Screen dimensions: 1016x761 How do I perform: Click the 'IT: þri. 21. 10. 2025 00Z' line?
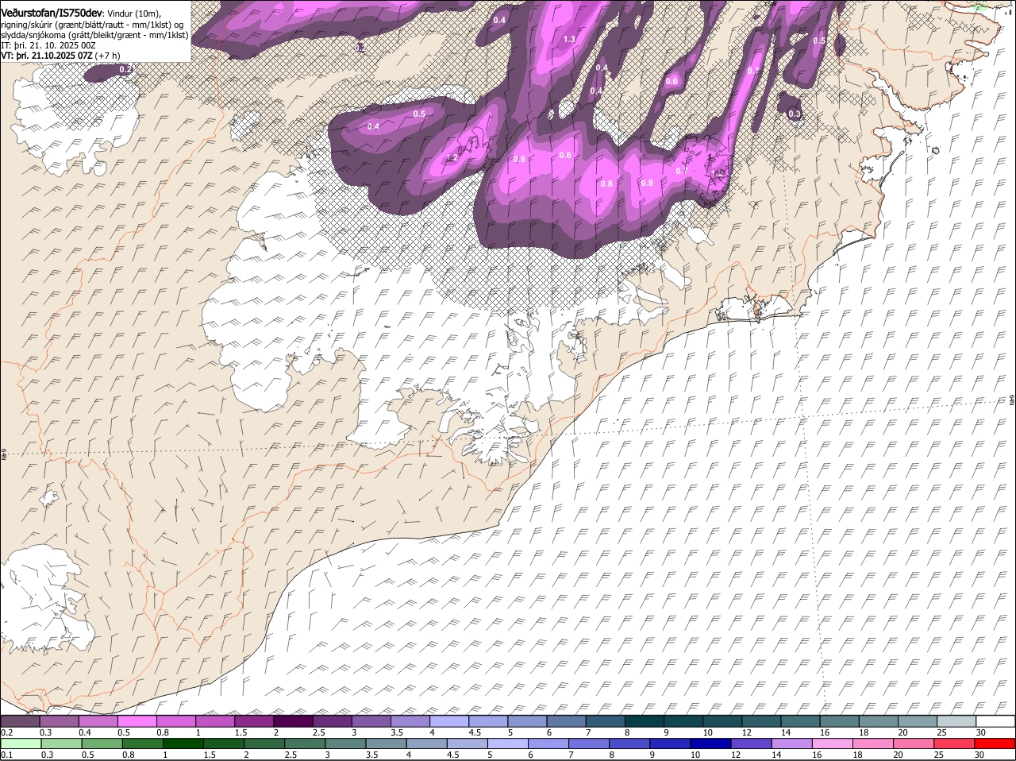click(48, 45)
